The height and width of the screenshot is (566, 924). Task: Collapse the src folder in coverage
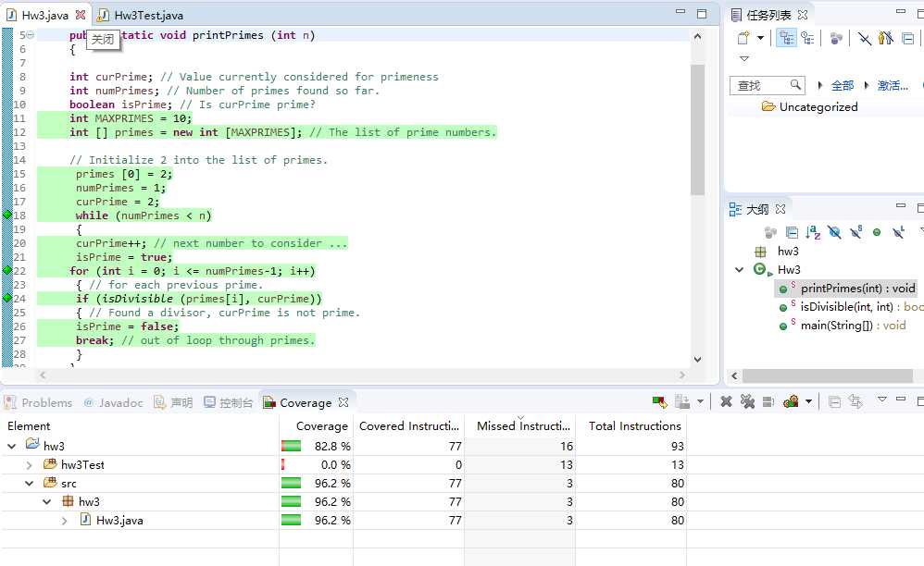[29, 484]
